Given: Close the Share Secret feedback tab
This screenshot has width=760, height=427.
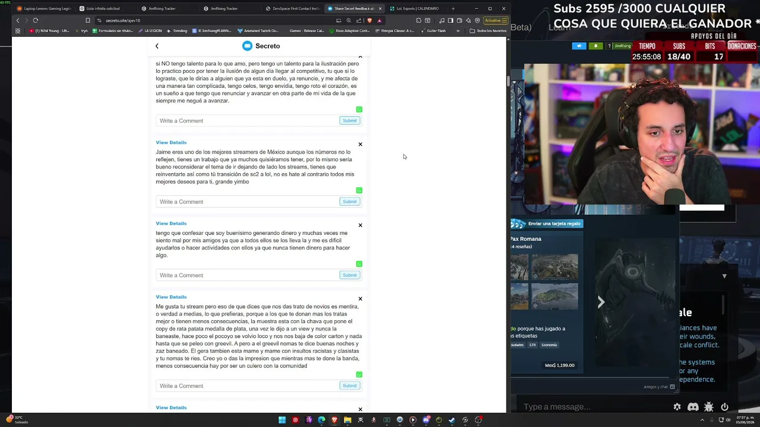Looking at the screenshot, I should [x=381, y=8].
